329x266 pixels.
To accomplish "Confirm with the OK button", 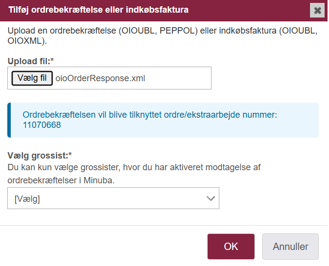I will [231, 247].
